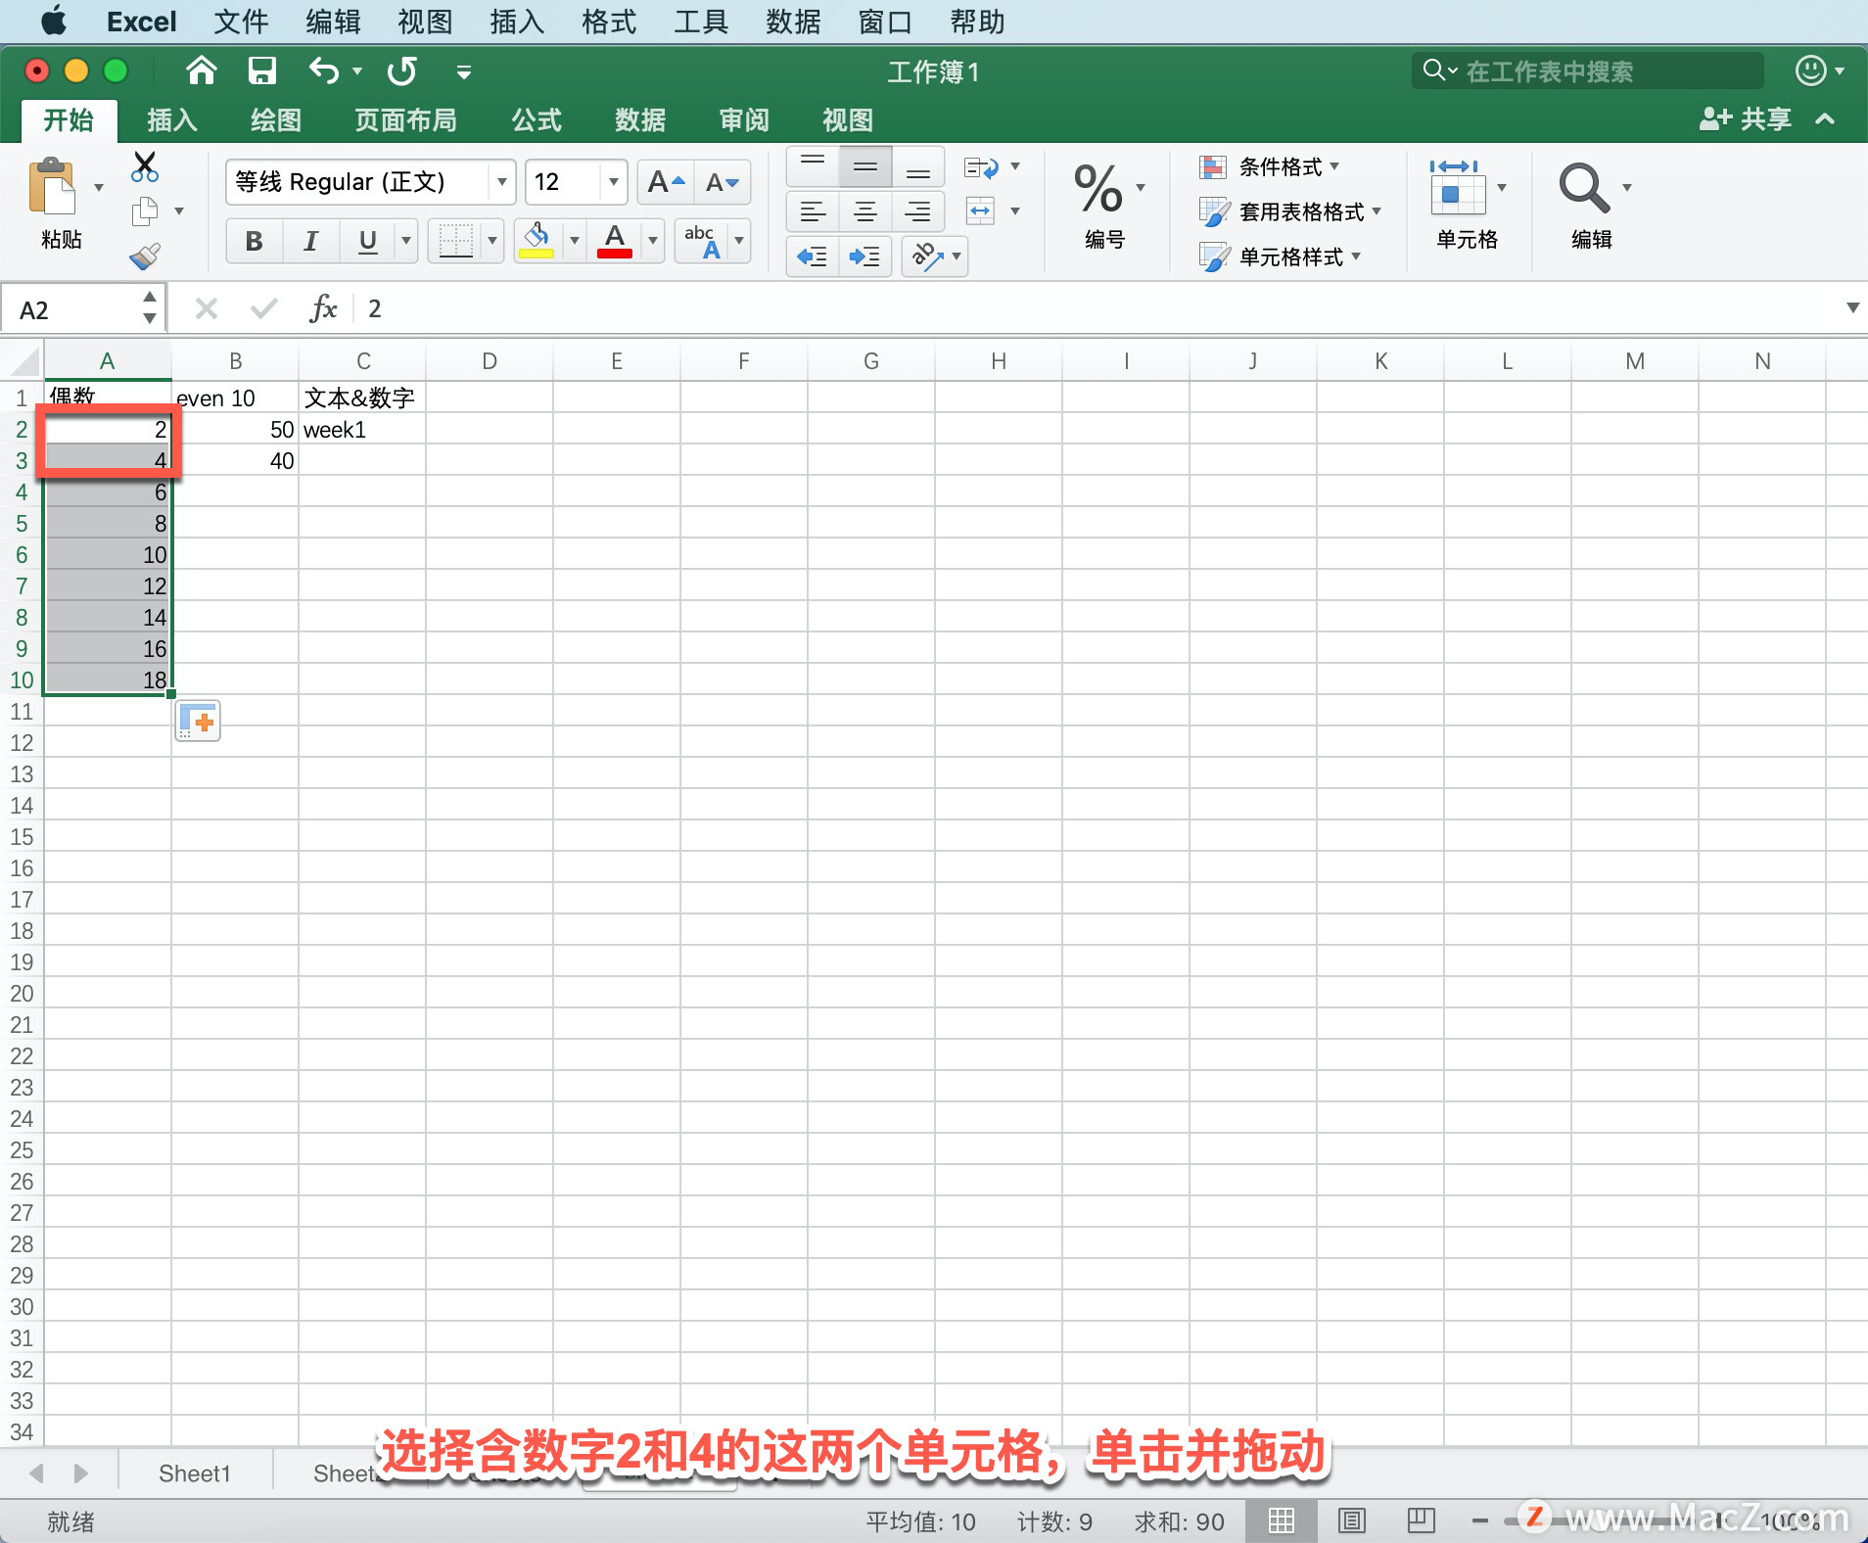Open Format as Table (套用表格格式) menu
Image resolution: width=1868 pixels, height=1543 pixels.
click(1290, 211)
